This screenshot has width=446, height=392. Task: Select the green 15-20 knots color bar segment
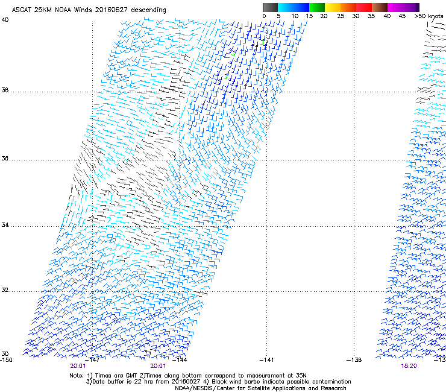pos(317,7)
